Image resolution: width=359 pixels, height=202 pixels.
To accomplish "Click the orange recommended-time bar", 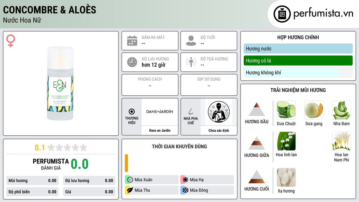I will pyautogui.click(x=126, y=163).
